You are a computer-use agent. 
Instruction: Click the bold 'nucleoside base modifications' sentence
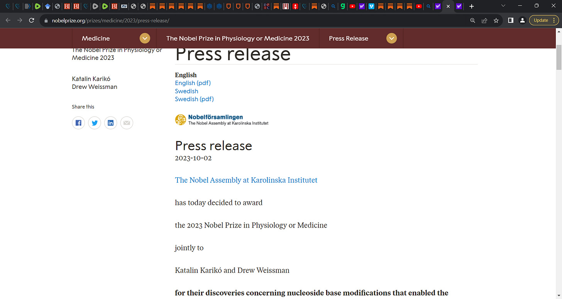coord(311,293)
